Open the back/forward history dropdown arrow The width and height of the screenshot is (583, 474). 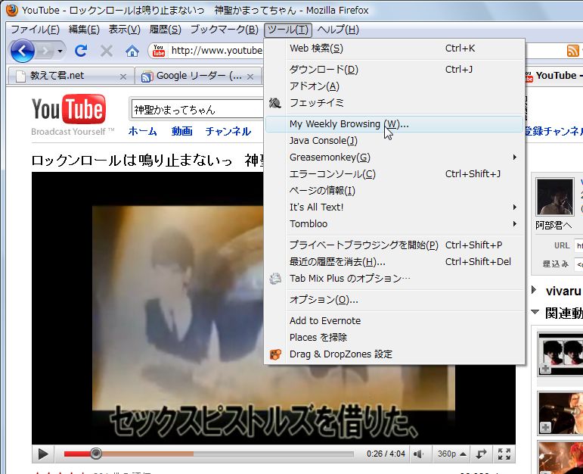click(60, 51)
